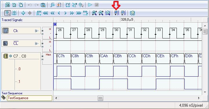Expand Ck signal height with plus button
This screenshot has width=209, height=109.
tap(43, 31)
